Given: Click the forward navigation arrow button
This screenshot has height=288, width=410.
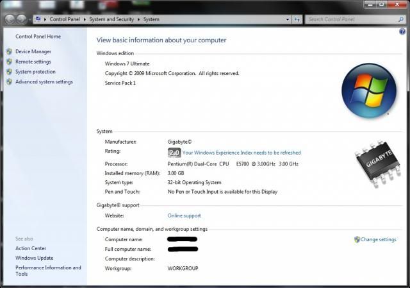Looking at the screenshot, I should pos(21,19).
